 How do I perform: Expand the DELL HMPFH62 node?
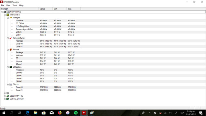(5, 96)
